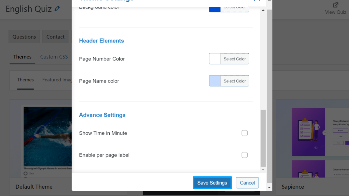This screenshot has height=196, width=349.
Task: Click the Page Name color label
Action: 99,81
